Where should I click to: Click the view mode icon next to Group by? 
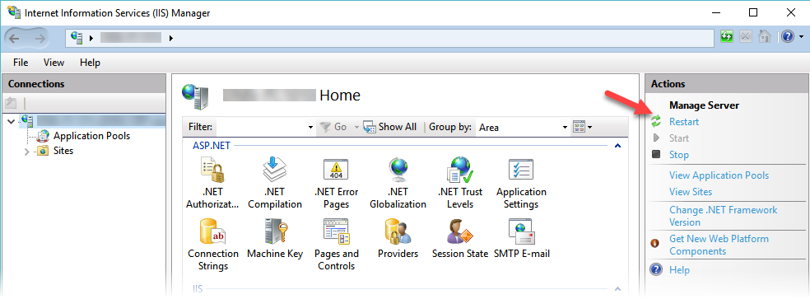[579, 127]
